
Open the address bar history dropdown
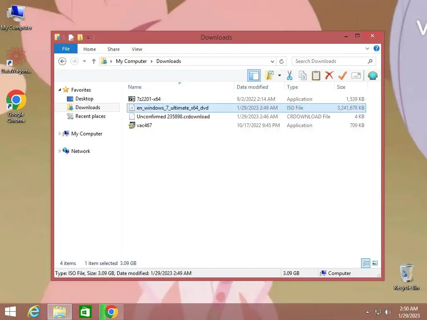pyautogui.click(x=272, y=61)
